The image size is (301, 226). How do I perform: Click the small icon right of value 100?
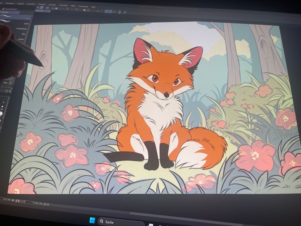point(10,83)
